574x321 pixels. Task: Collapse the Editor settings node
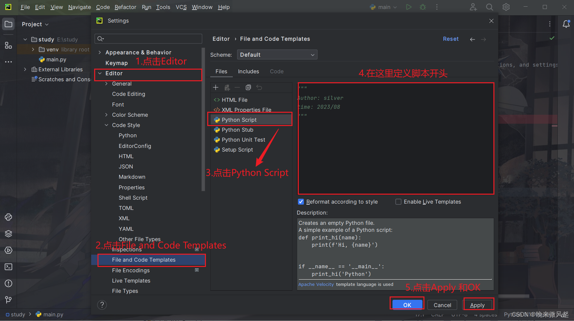[x=100, y=73]
